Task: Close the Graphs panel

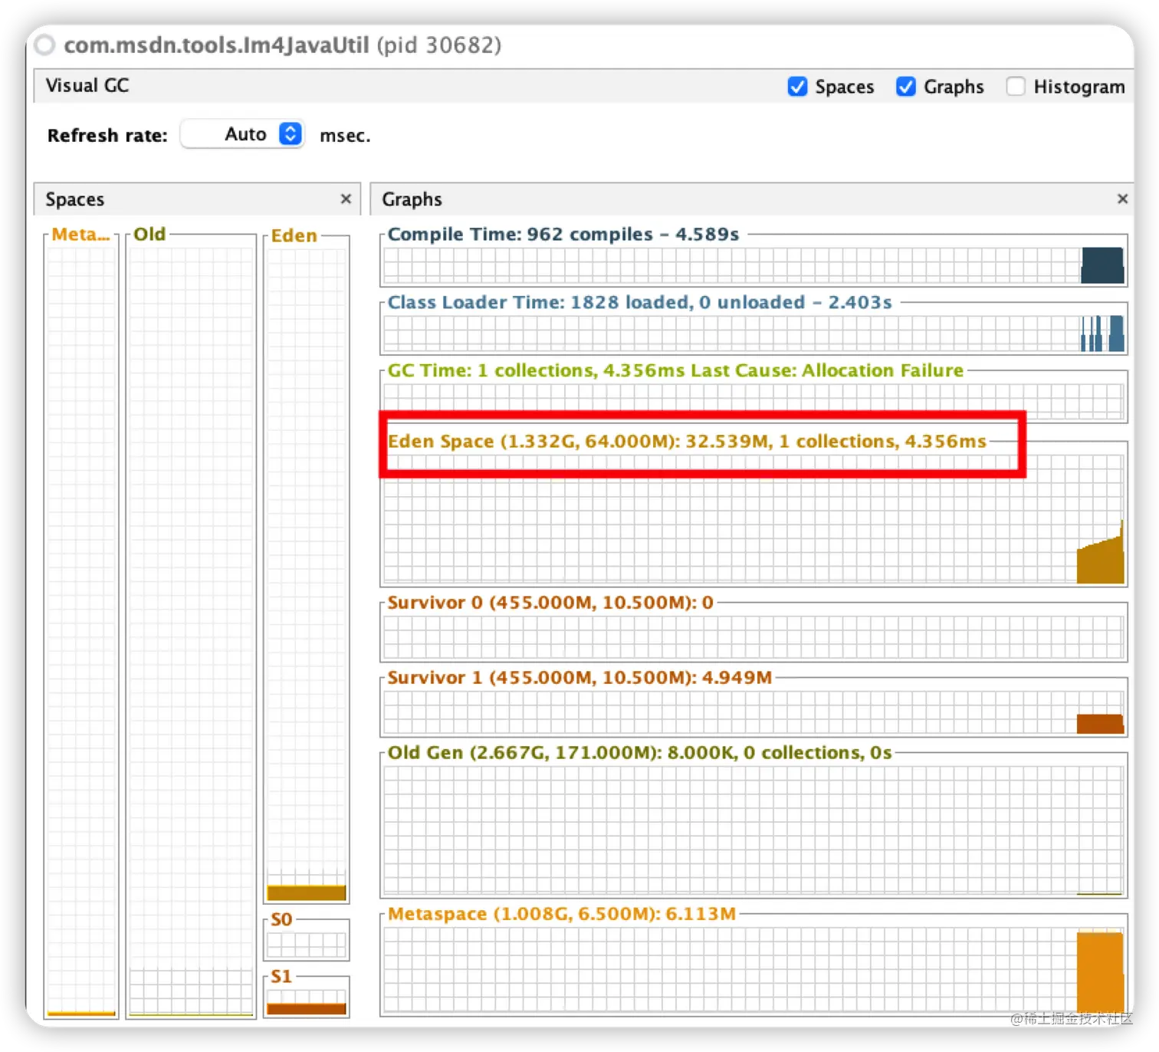Action: (x=1122, y=199)
